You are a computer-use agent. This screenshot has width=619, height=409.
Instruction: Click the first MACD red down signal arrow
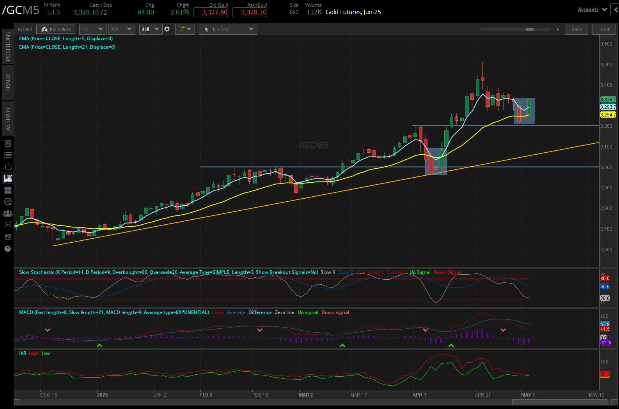click(x=48, y=330)
